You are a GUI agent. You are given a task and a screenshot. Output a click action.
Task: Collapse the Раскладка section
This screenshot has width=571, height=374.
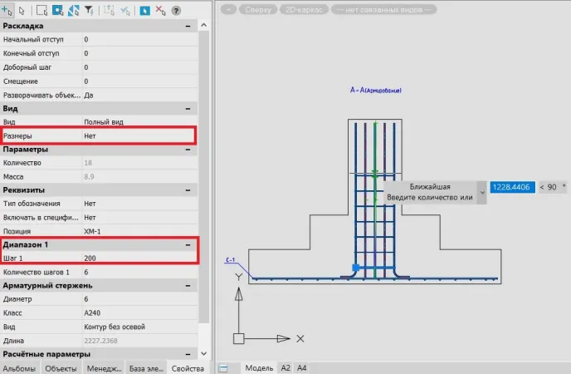[x=188, y=26]
